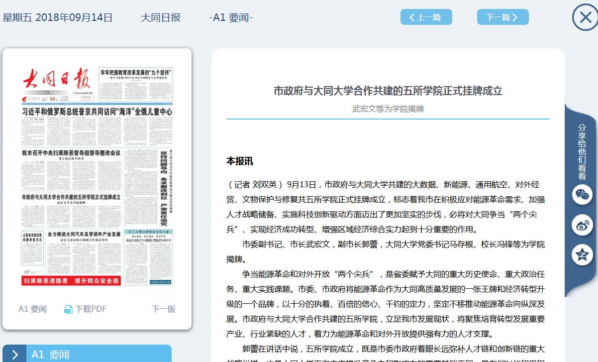
Task: Click the 大同日报 name in the header
Action: tap(160, 17)
